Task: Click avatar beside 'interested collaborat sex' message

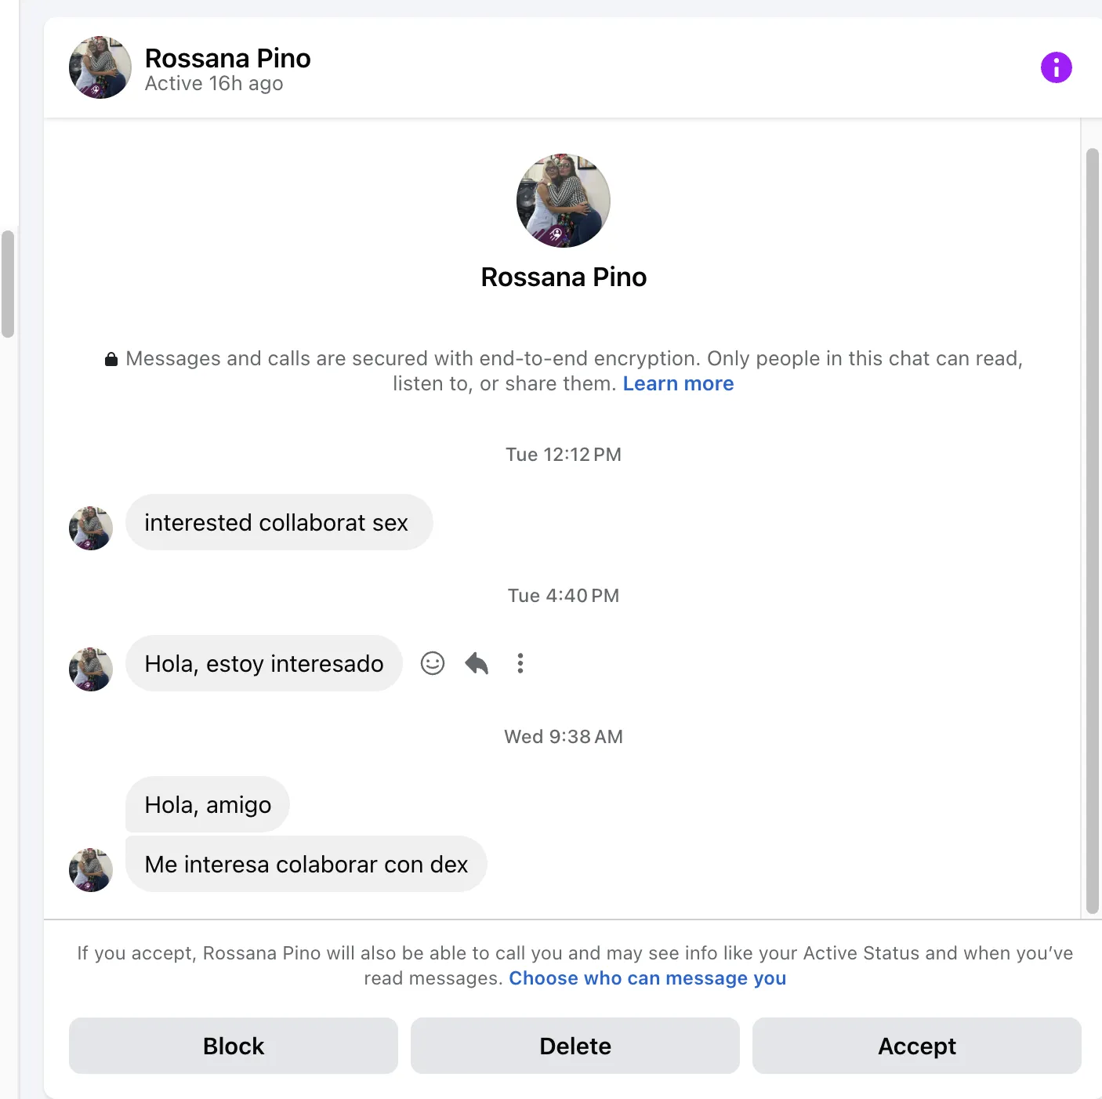Action: pyautogui.click(x=91, y=528)
